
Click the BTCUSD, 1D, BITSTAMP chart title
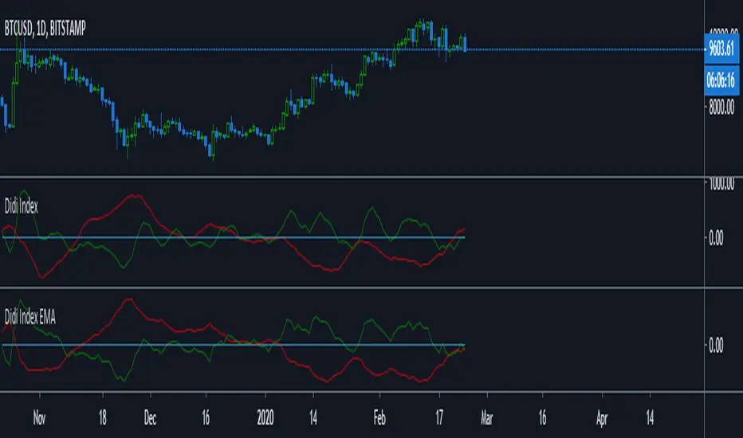pos(45,29)
